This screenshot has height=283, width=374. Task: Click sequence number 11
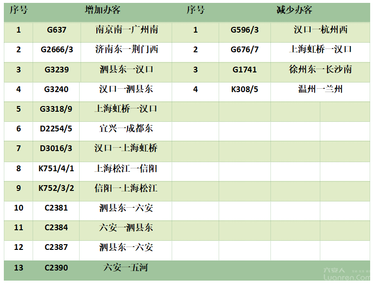pyautogui.click(x=19, y=228)
